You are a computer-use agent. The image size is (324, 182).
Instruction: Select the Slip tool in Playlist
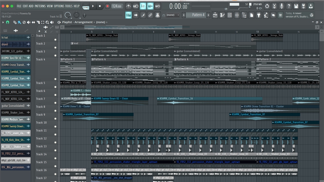[33, 22]
